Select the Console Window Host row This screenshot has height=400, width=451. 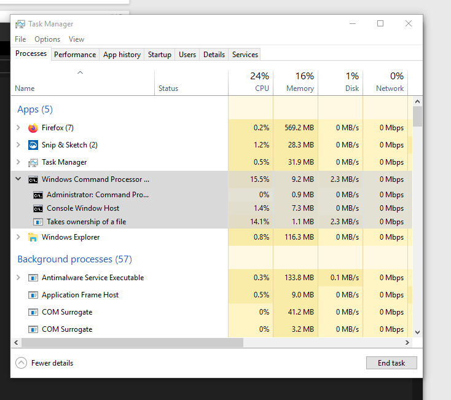(x=212, y=208)
